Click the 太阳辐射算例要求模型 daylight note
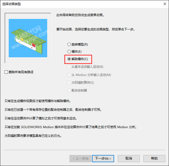 (x=33, y=136)
